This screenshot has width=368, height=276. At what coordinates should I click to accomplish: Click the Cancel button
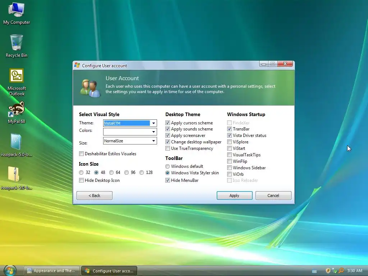273,195
